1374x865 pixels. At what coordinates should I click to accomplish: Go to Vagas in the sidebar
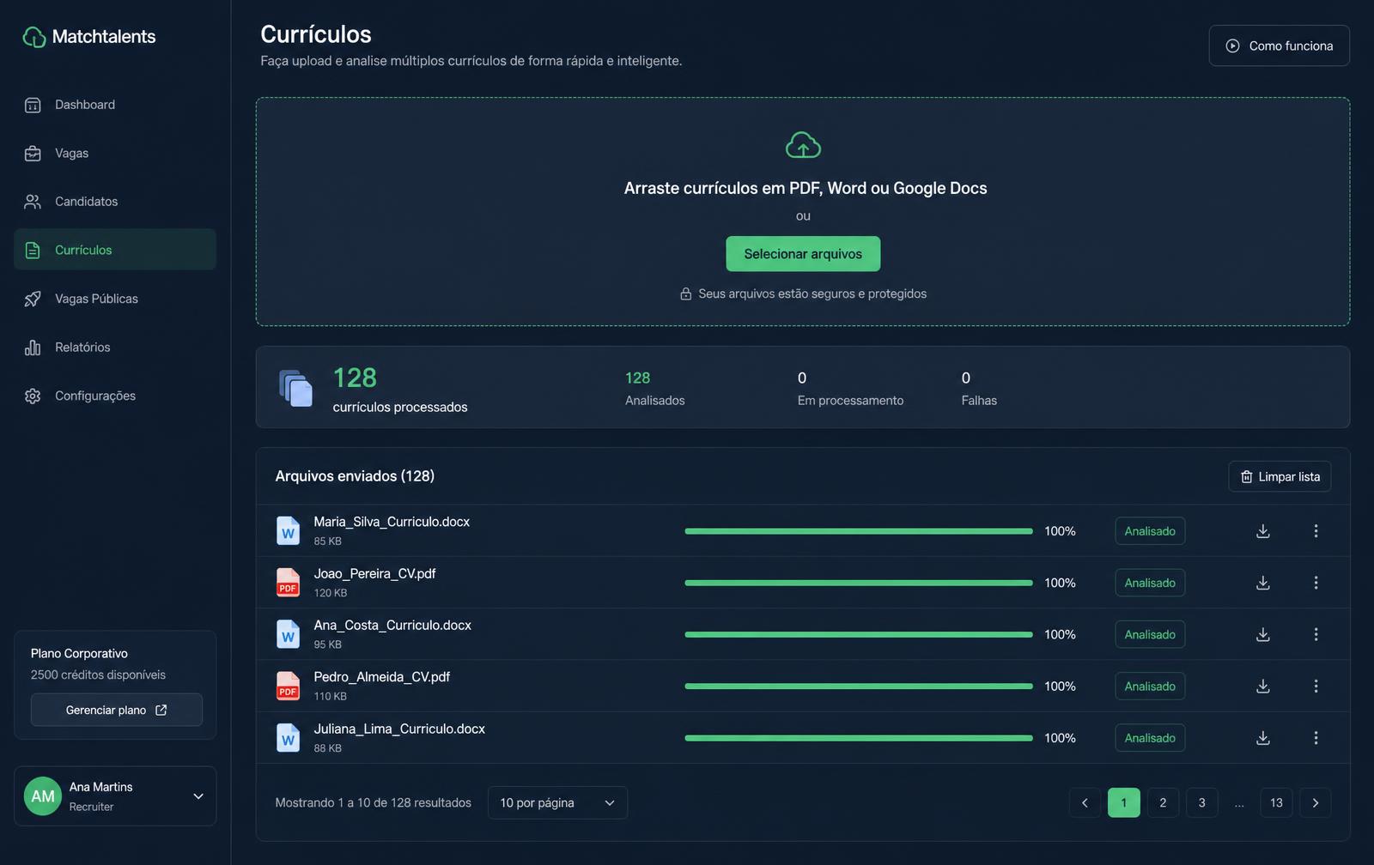115,154
